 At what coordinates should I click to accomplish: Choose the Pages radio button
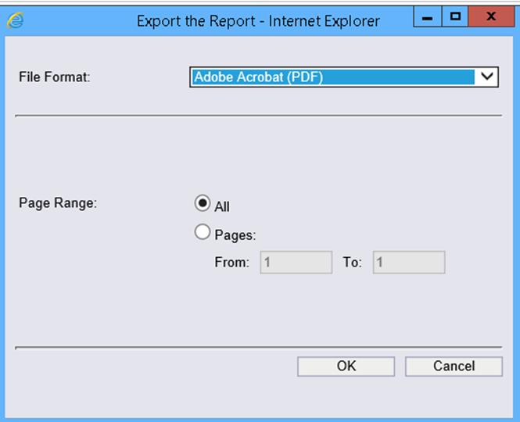[x=203, y=232]
